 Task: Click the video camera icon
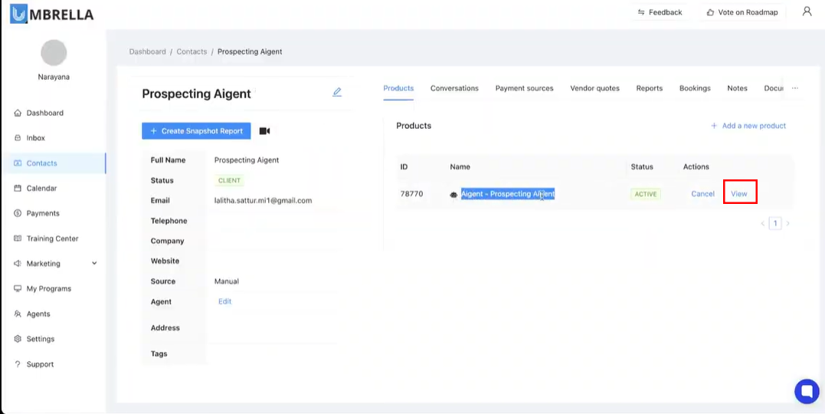264,131
